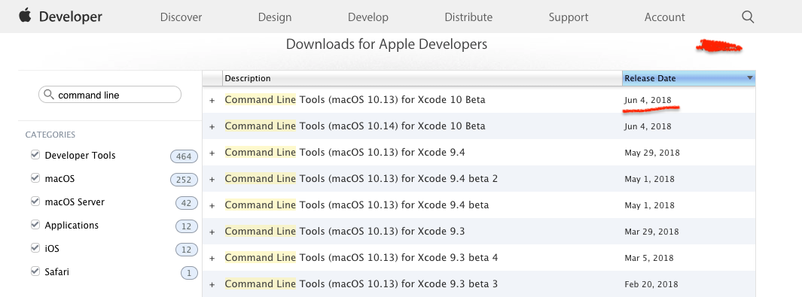802x297 pixels.
Task: Open Command Line Tools macOS 10.14 Xcode 10 Beta
Action: (x=355, y=126)
